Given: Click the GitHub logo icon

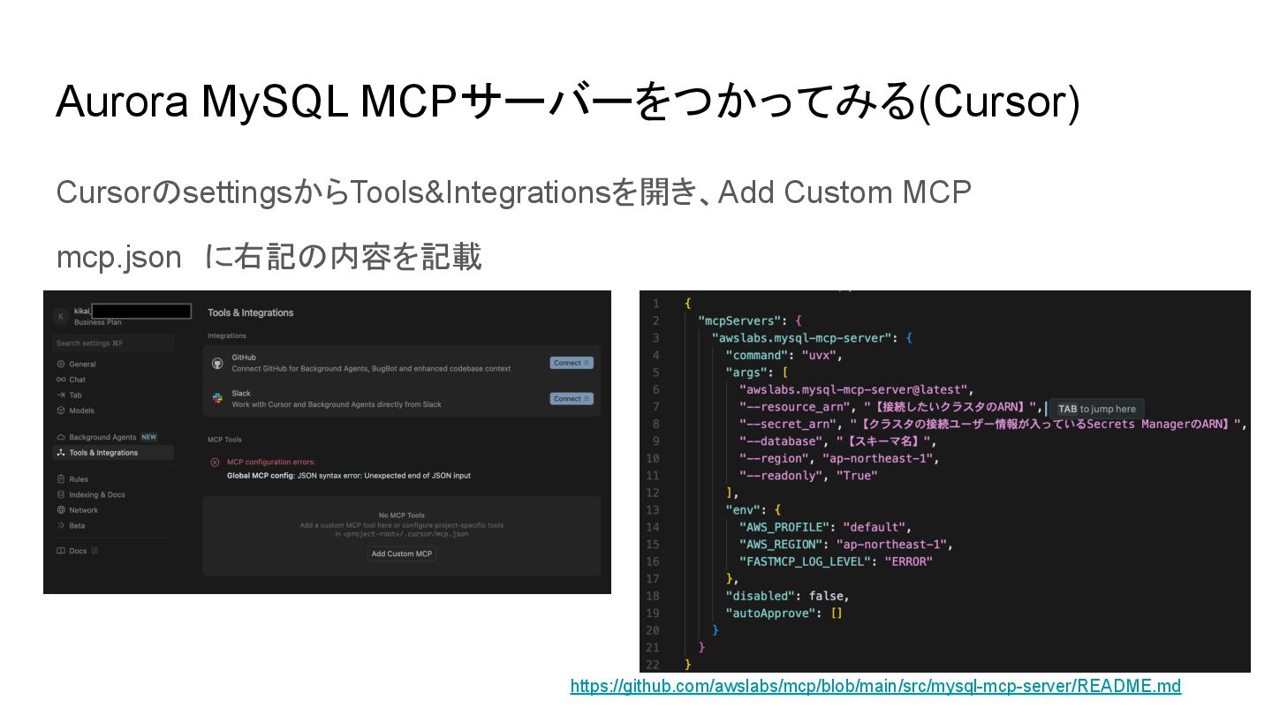Looking at the screenshot, I should pos(217,363).
